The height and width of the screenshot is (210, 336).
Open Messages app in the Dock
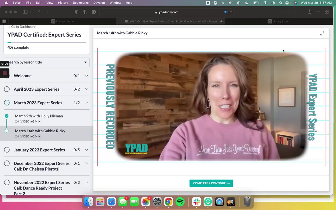(x=123, y=202)
